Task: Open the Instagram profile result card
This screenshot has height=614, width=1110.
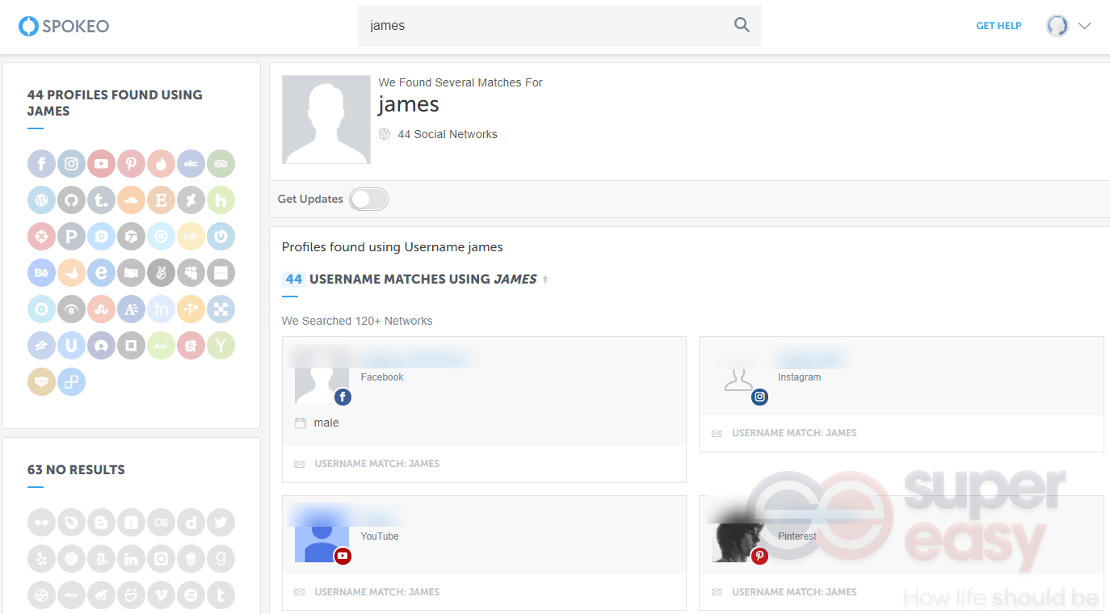Action: click(x=901, y=394)
